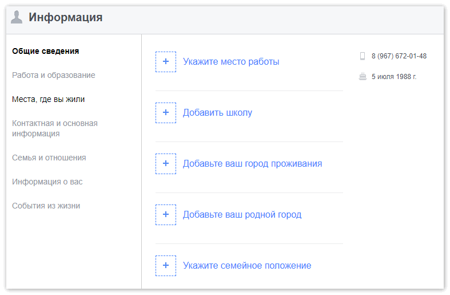Click Добавьте ваш город проживания link
This screenshot has width=450, height=295.
click(x=253, y=164)
